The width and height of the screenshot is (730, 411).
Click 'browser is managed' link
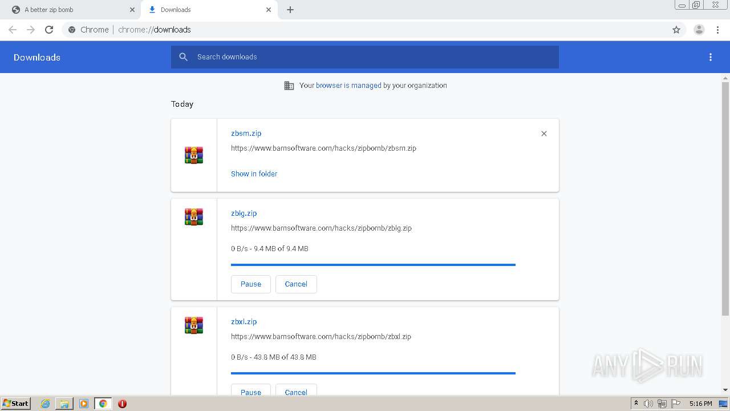[x=348, y=86]
